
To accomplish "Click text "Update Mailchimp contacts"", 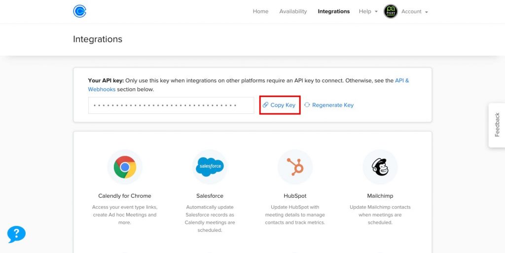I will coord(380,207).
